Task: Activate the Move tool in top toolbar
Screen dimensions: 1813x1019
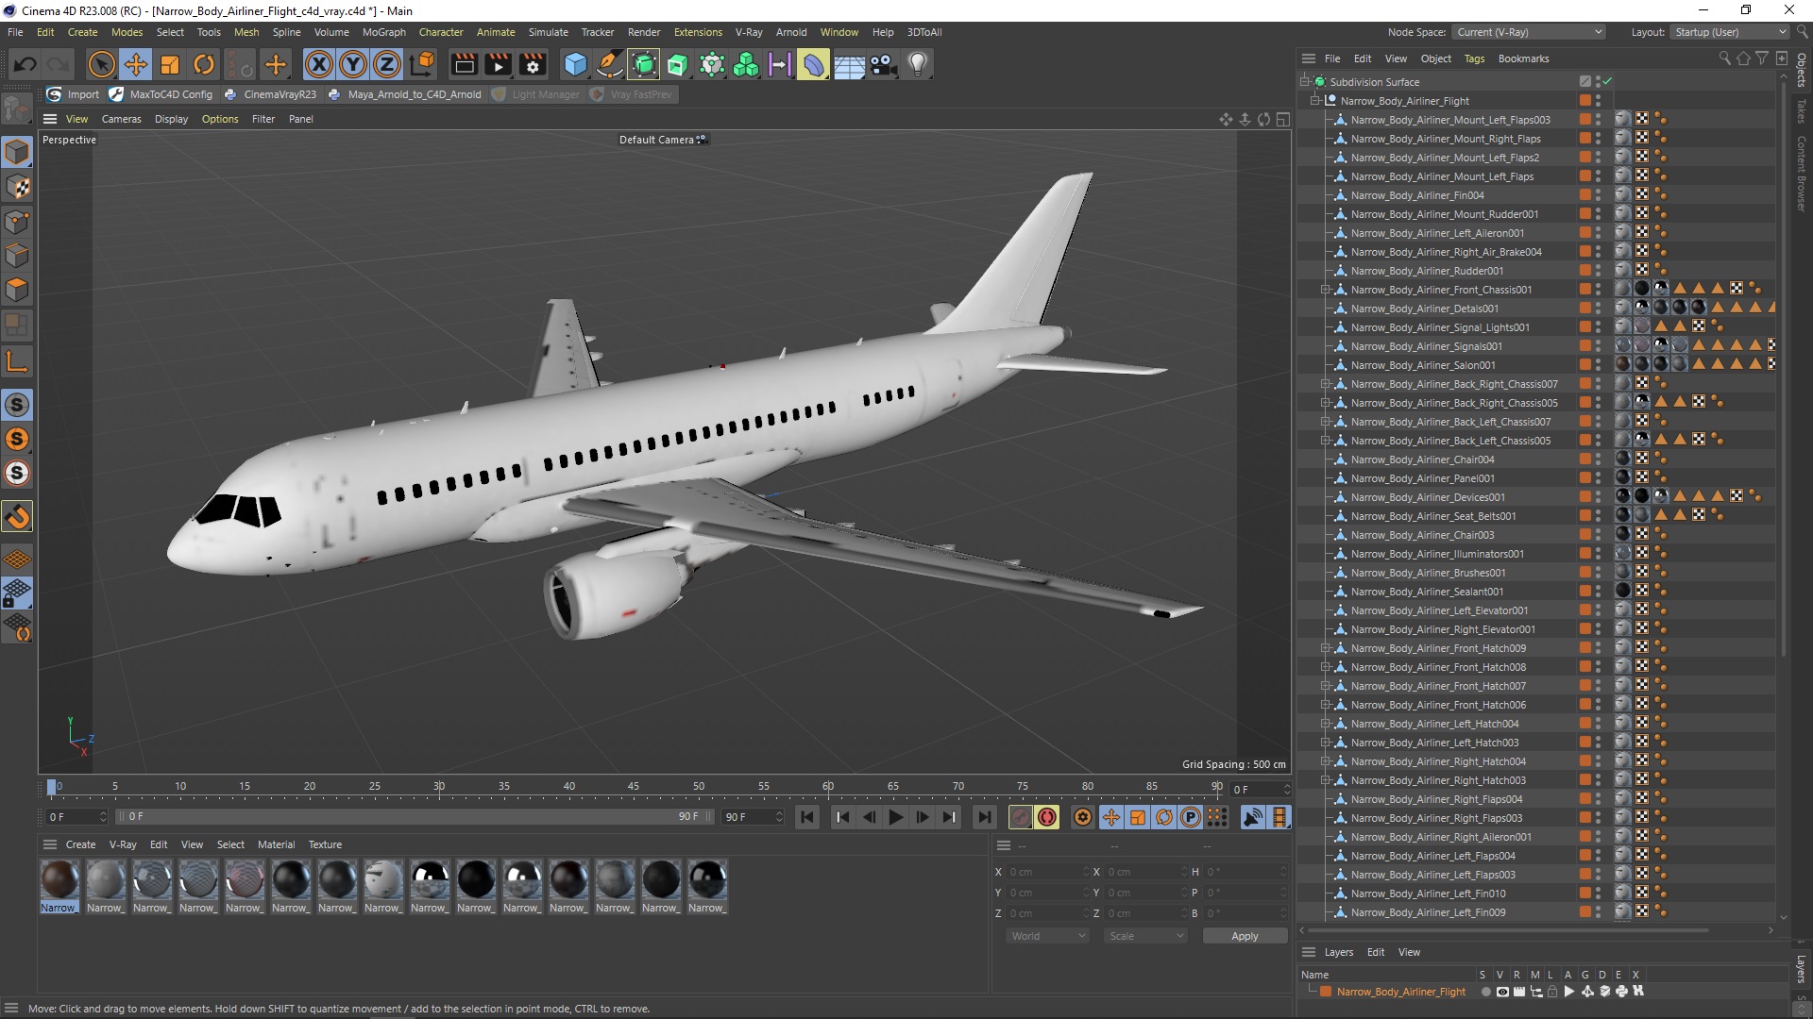Action: click(136, 64)
